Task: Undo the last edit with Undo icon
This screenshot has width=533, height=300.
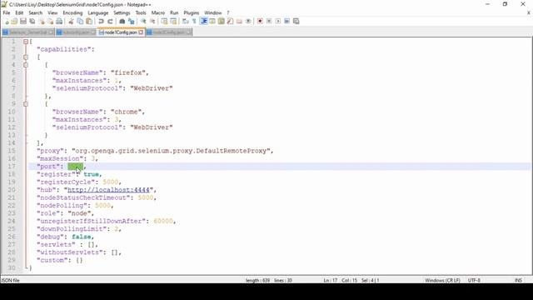Action: pyautogui.click(x=101, y=21)
